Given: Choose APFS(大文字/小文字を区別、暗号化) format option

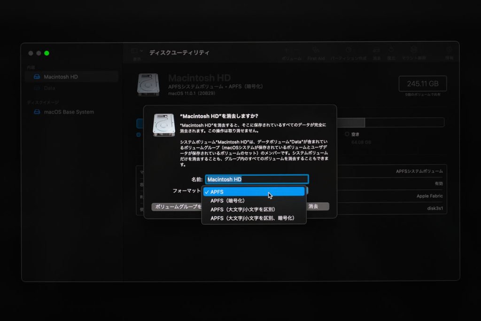Looking at the screenshot, I should (x=254, y=218).
